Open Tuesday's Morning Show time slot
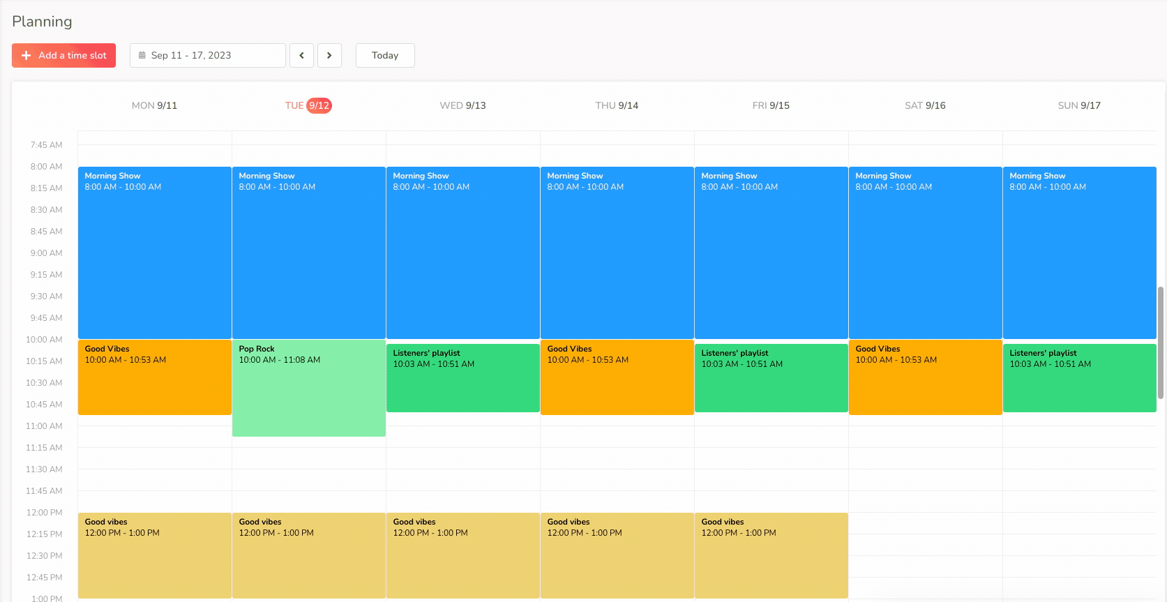Image resolution: width=1167 pixels, height=602 pixels. [x=309, y=253]
